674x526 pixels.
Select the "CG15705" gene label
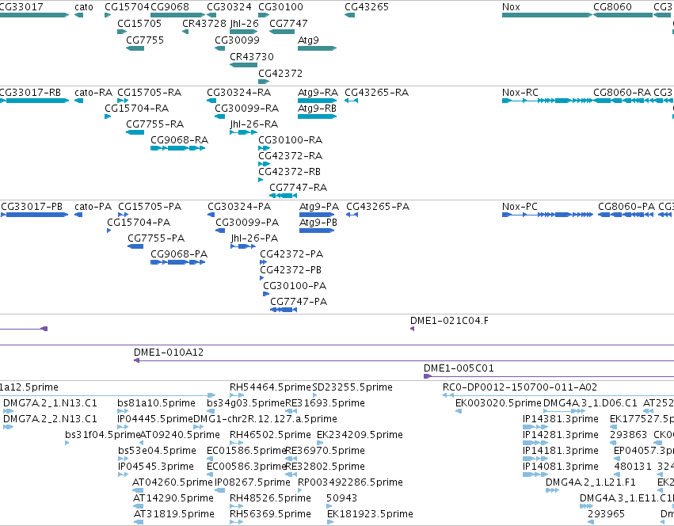[x=139, y=24]
